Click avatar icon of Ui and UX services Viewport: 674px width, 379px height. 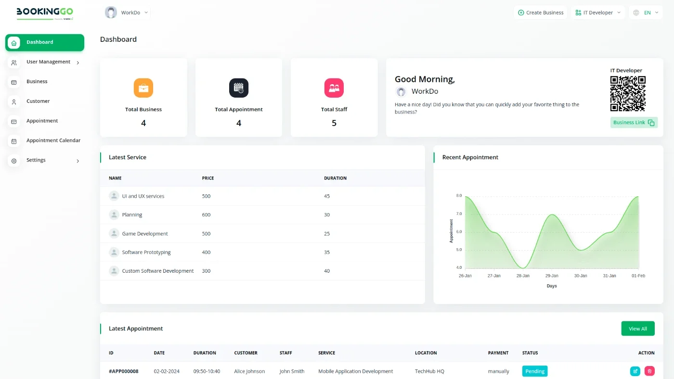coord(114,196)
